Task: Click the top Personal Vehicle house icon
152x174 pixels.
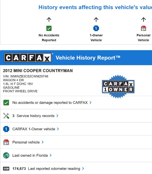Action: coord(143,28)
